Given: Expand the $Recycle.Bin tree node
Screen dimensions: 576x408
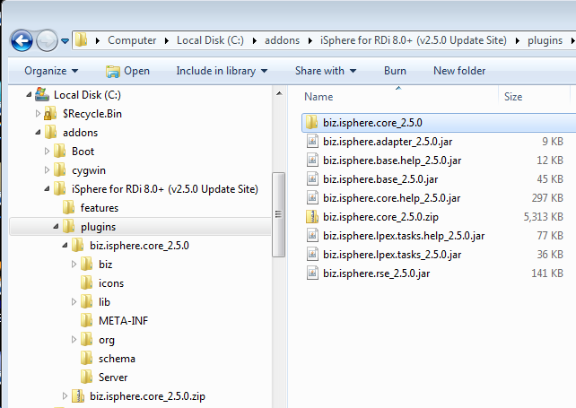Looking at the screenshot, I should (38, 114).
